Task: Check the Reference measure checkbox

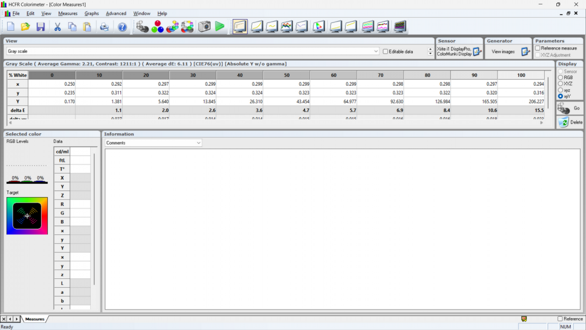Action: (538, 48)
